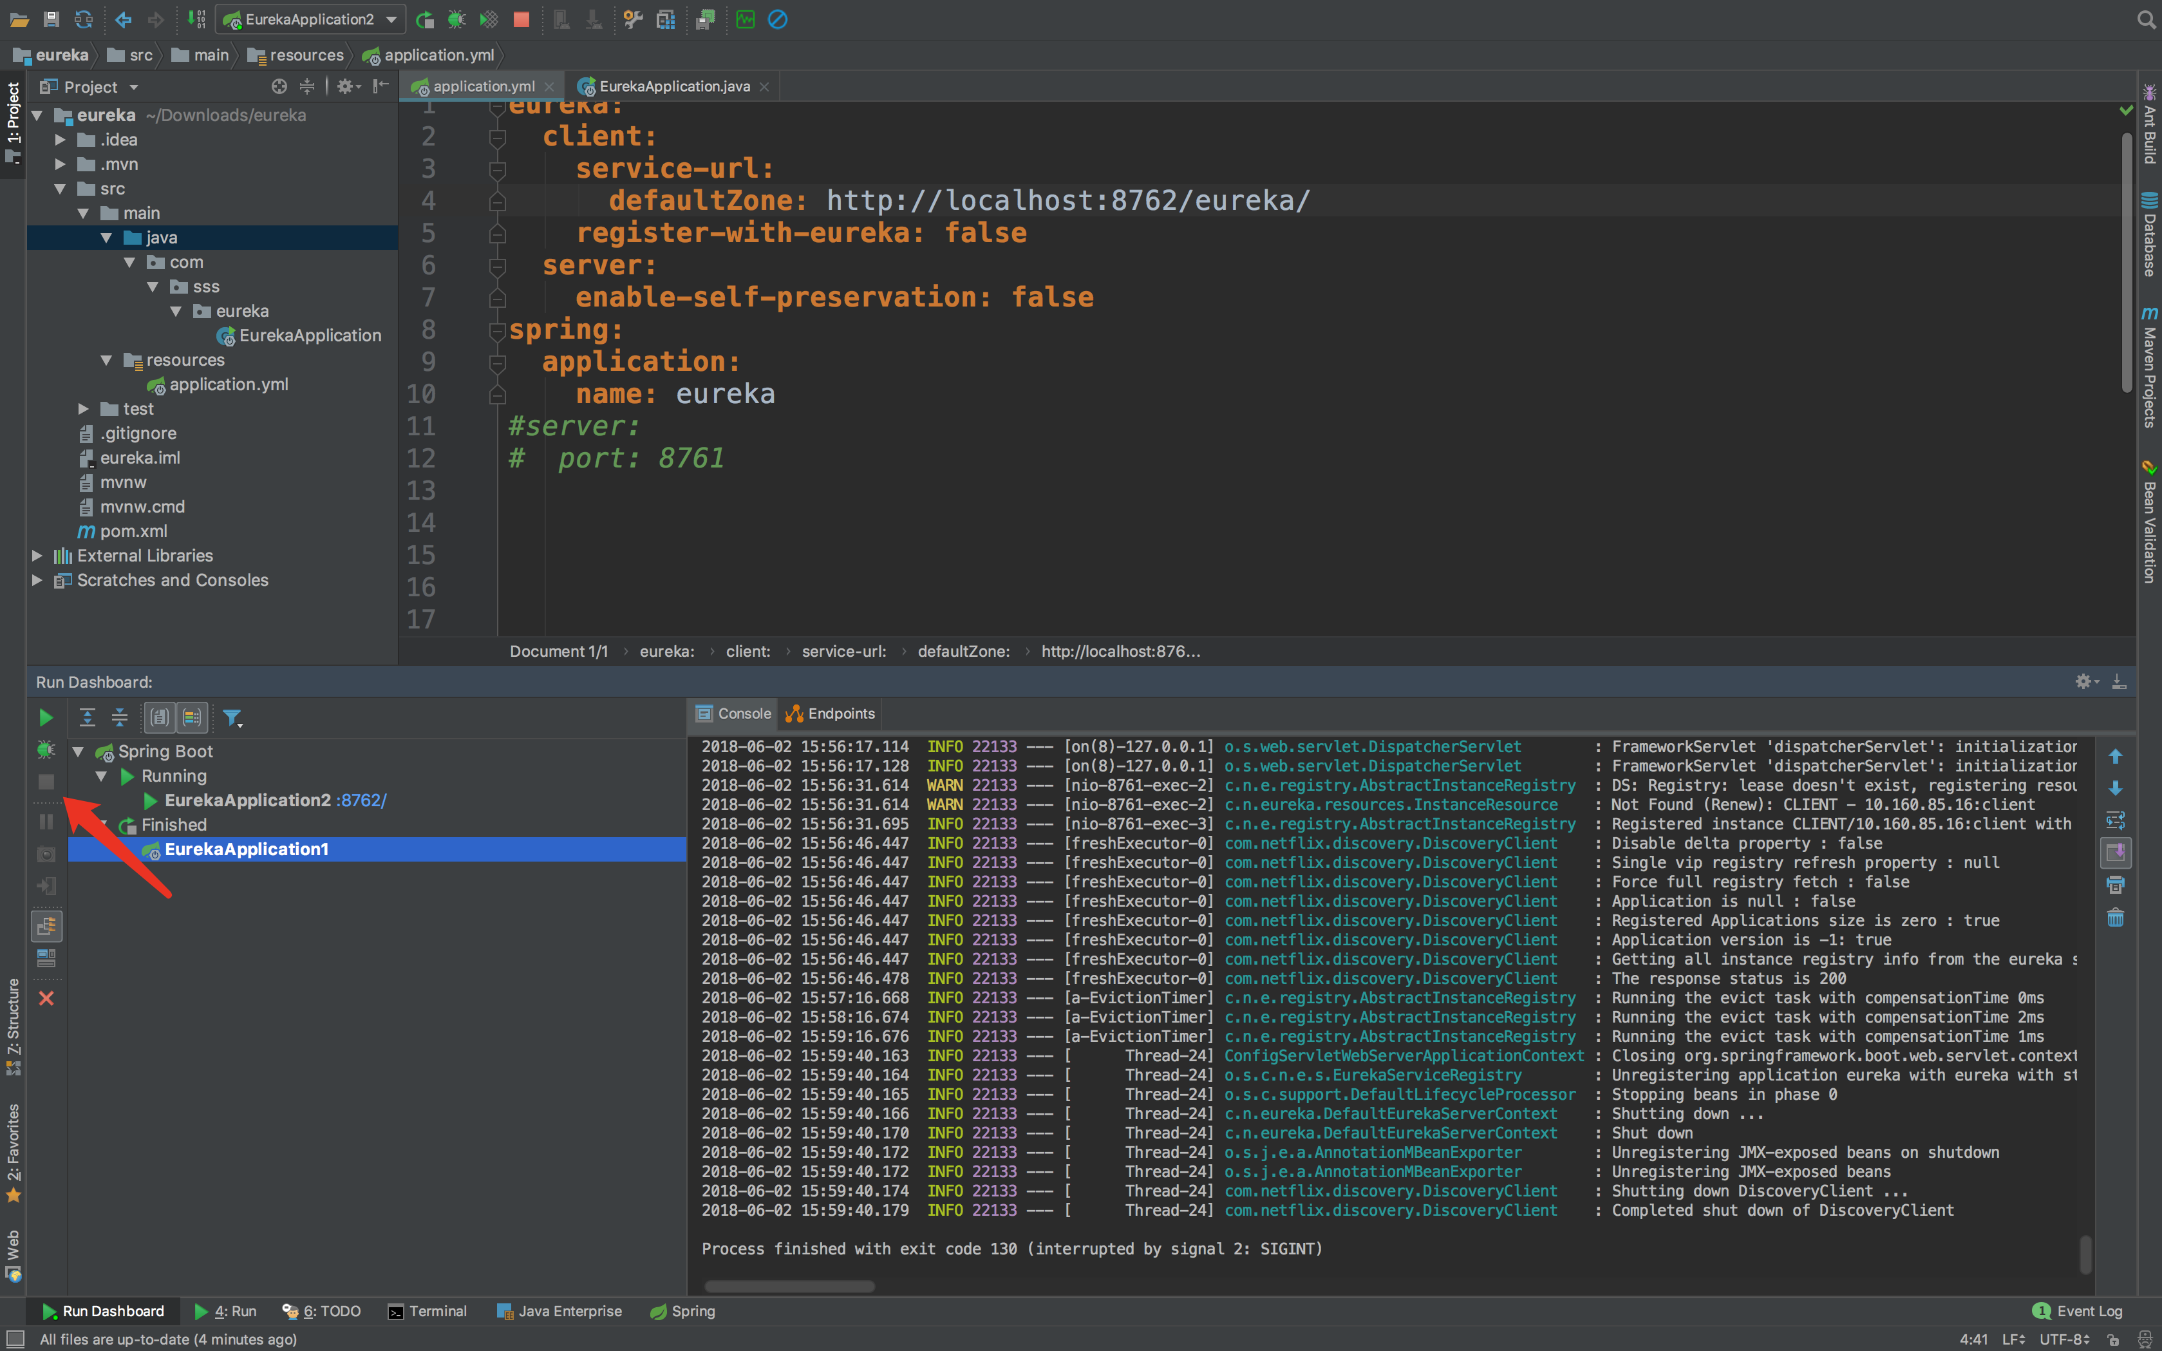
Task: Click the Debug bug icon in top toolbar
Action: (x=456, y=20)
